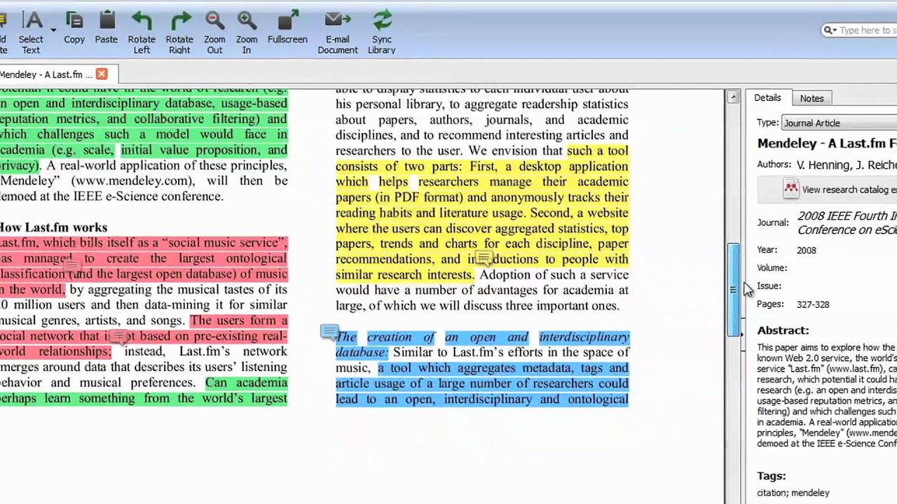Click the Year value 2008
The height and width of the screenshot is (504, 897).
click(807, 250)
